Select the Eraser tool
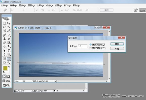Screen dimensions: 146x100 [4, 43]
